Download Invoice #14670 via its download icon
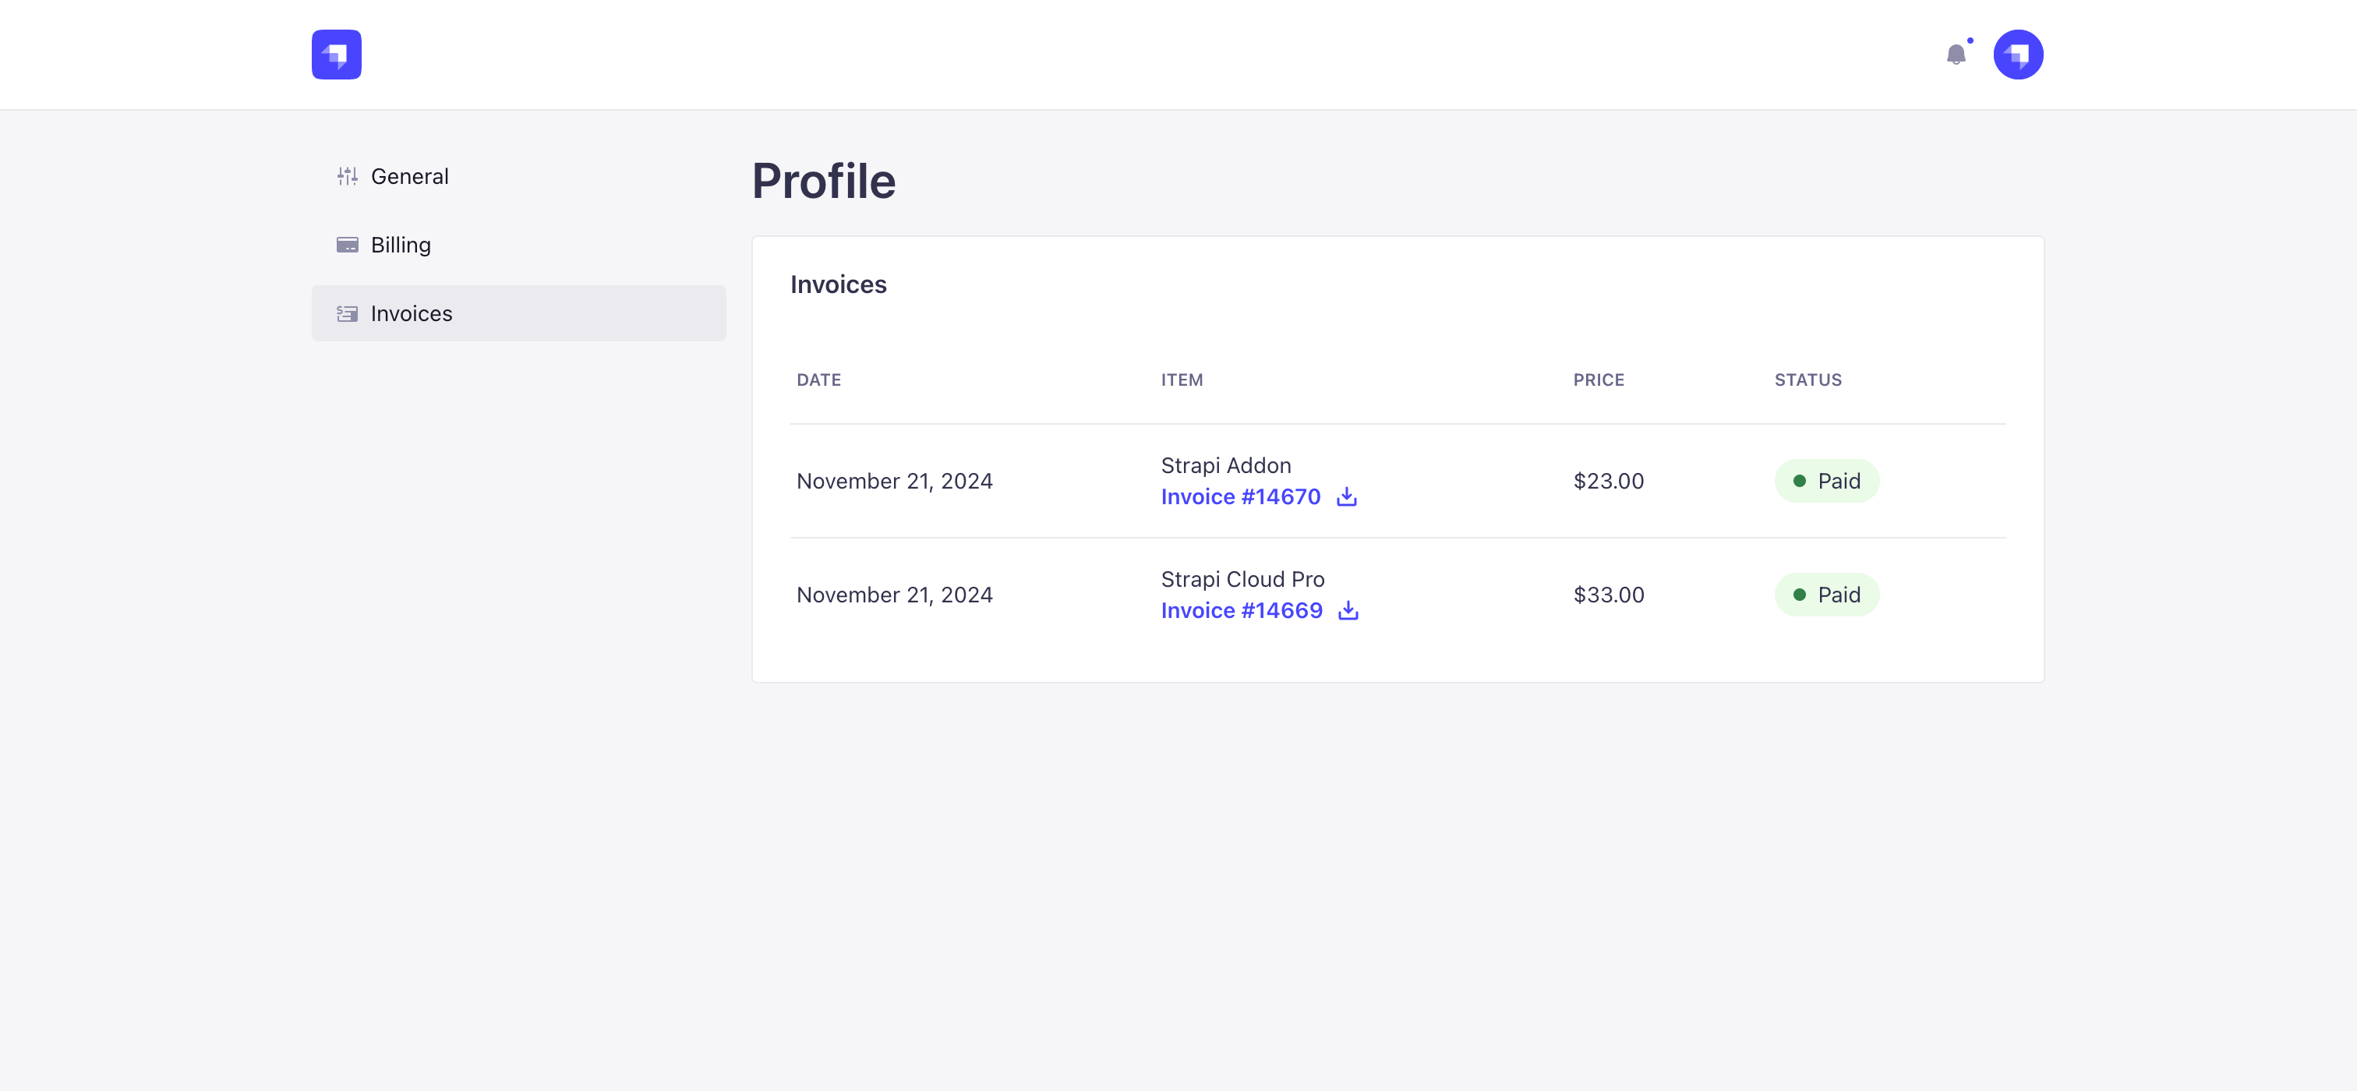Screen dimensions: 2357x1091 [1346, 496]
